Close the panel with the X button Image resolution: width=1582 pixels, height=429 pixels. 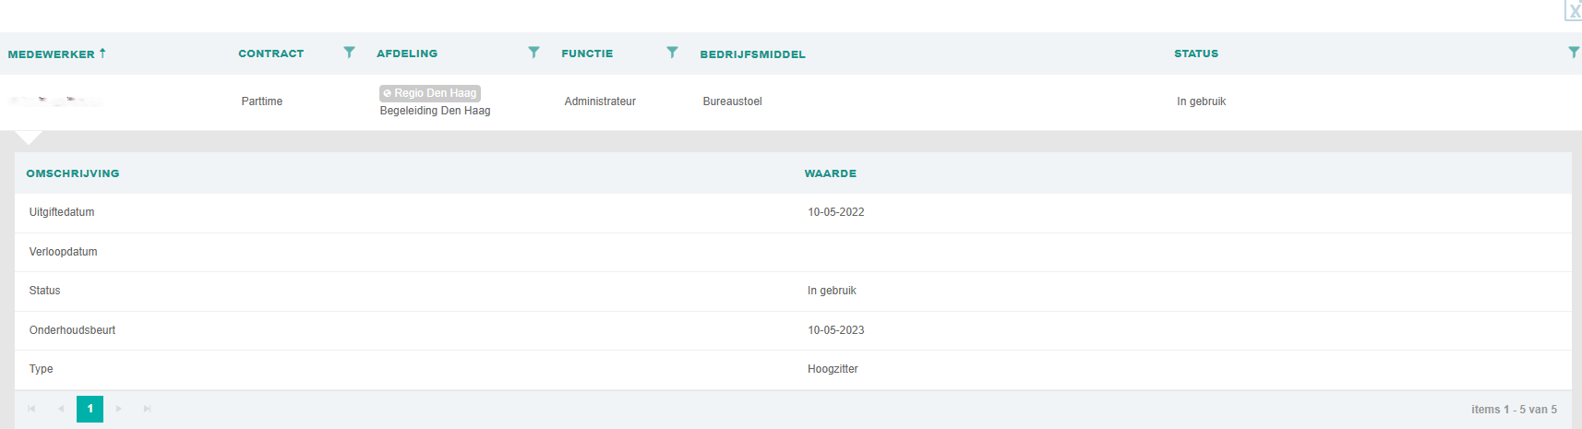(1574, 11)
